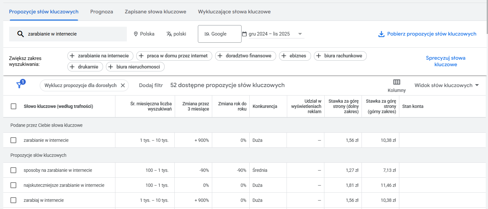Select the sposoby na zarabianie w internecie row
488x209 pixels.
click(13, 170)
